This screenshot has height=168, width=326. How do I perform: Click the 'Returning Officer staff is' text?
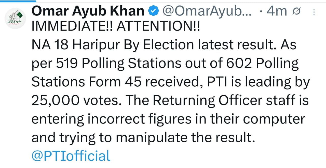(230, 100)
